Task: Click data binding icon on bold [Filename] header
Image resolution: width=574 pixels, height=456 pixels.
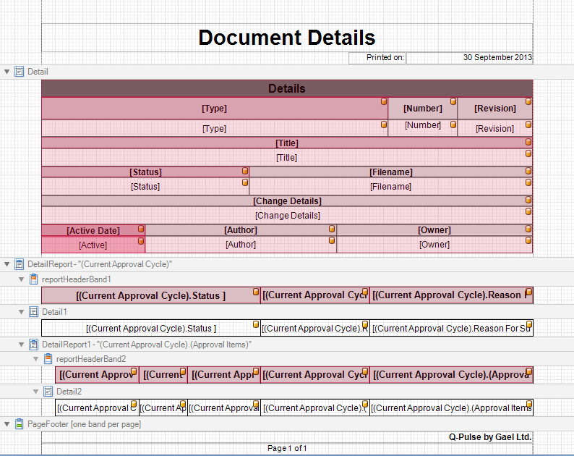Action: click(x=528, y=171)
